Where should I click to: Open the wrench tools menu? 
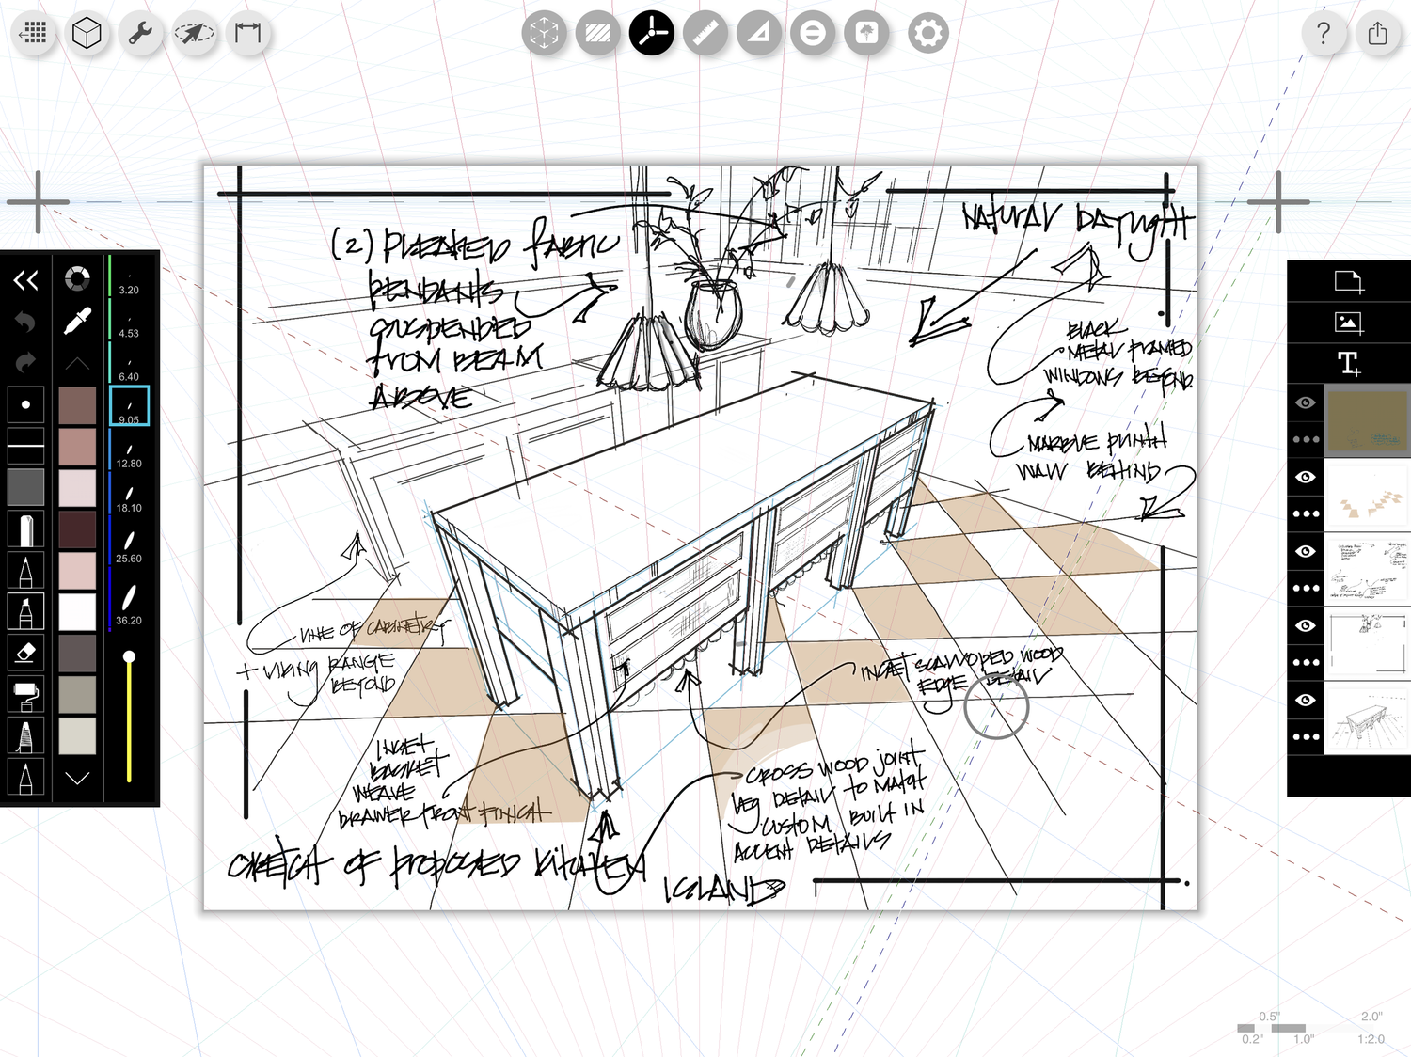point(140,33)
